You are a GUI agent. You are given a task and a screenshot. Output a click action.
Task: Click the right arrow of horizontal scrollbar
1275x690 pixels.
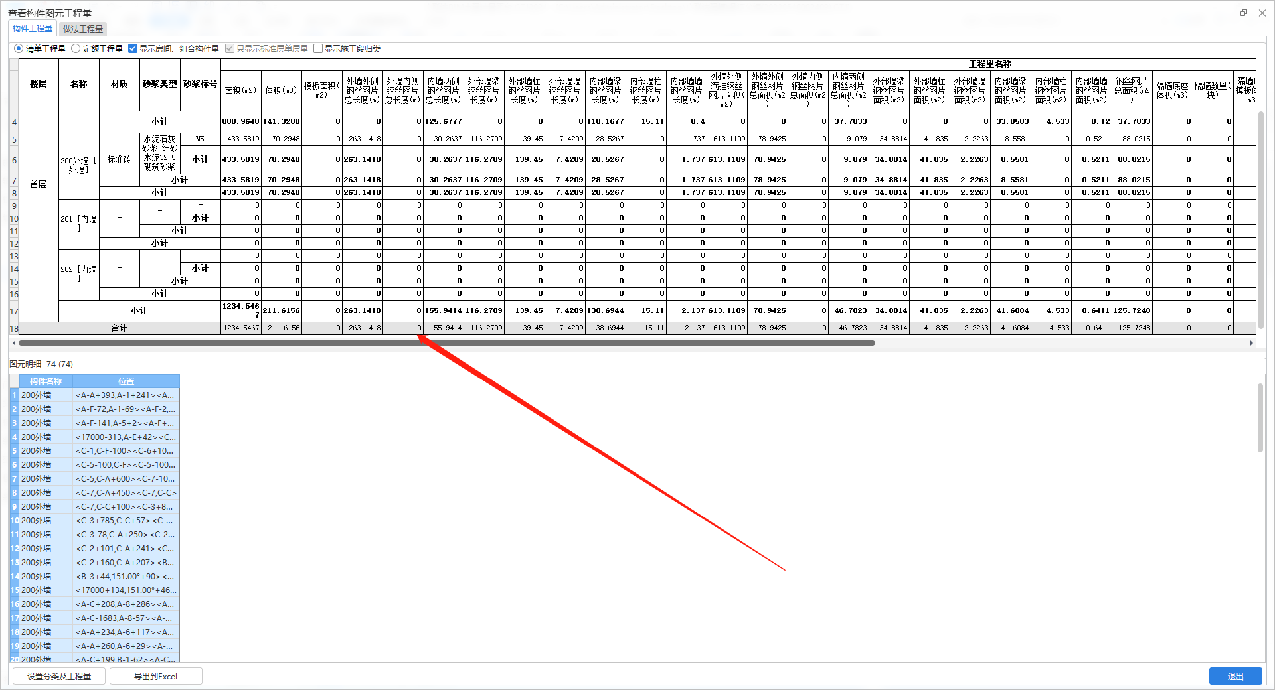[1251, 343]
